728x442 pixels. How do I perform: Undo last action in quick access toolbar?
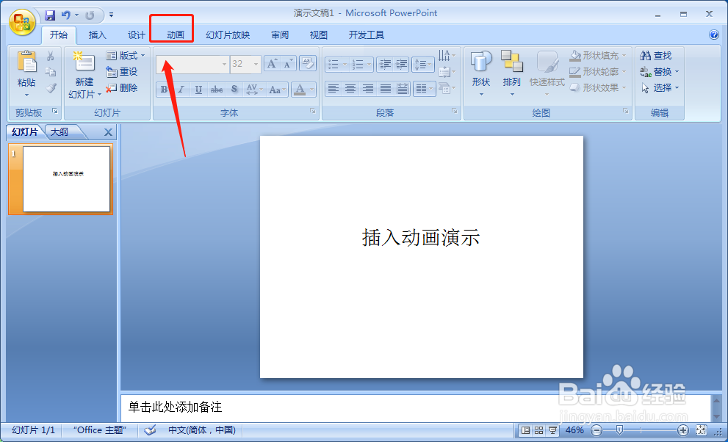[66, 15]
